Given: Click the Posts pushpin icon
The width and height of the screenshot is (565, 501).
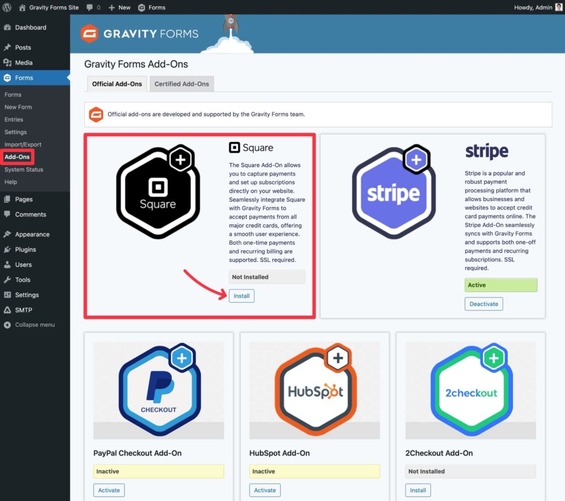Looking at the screenshot, I should (x=7, y=47).
